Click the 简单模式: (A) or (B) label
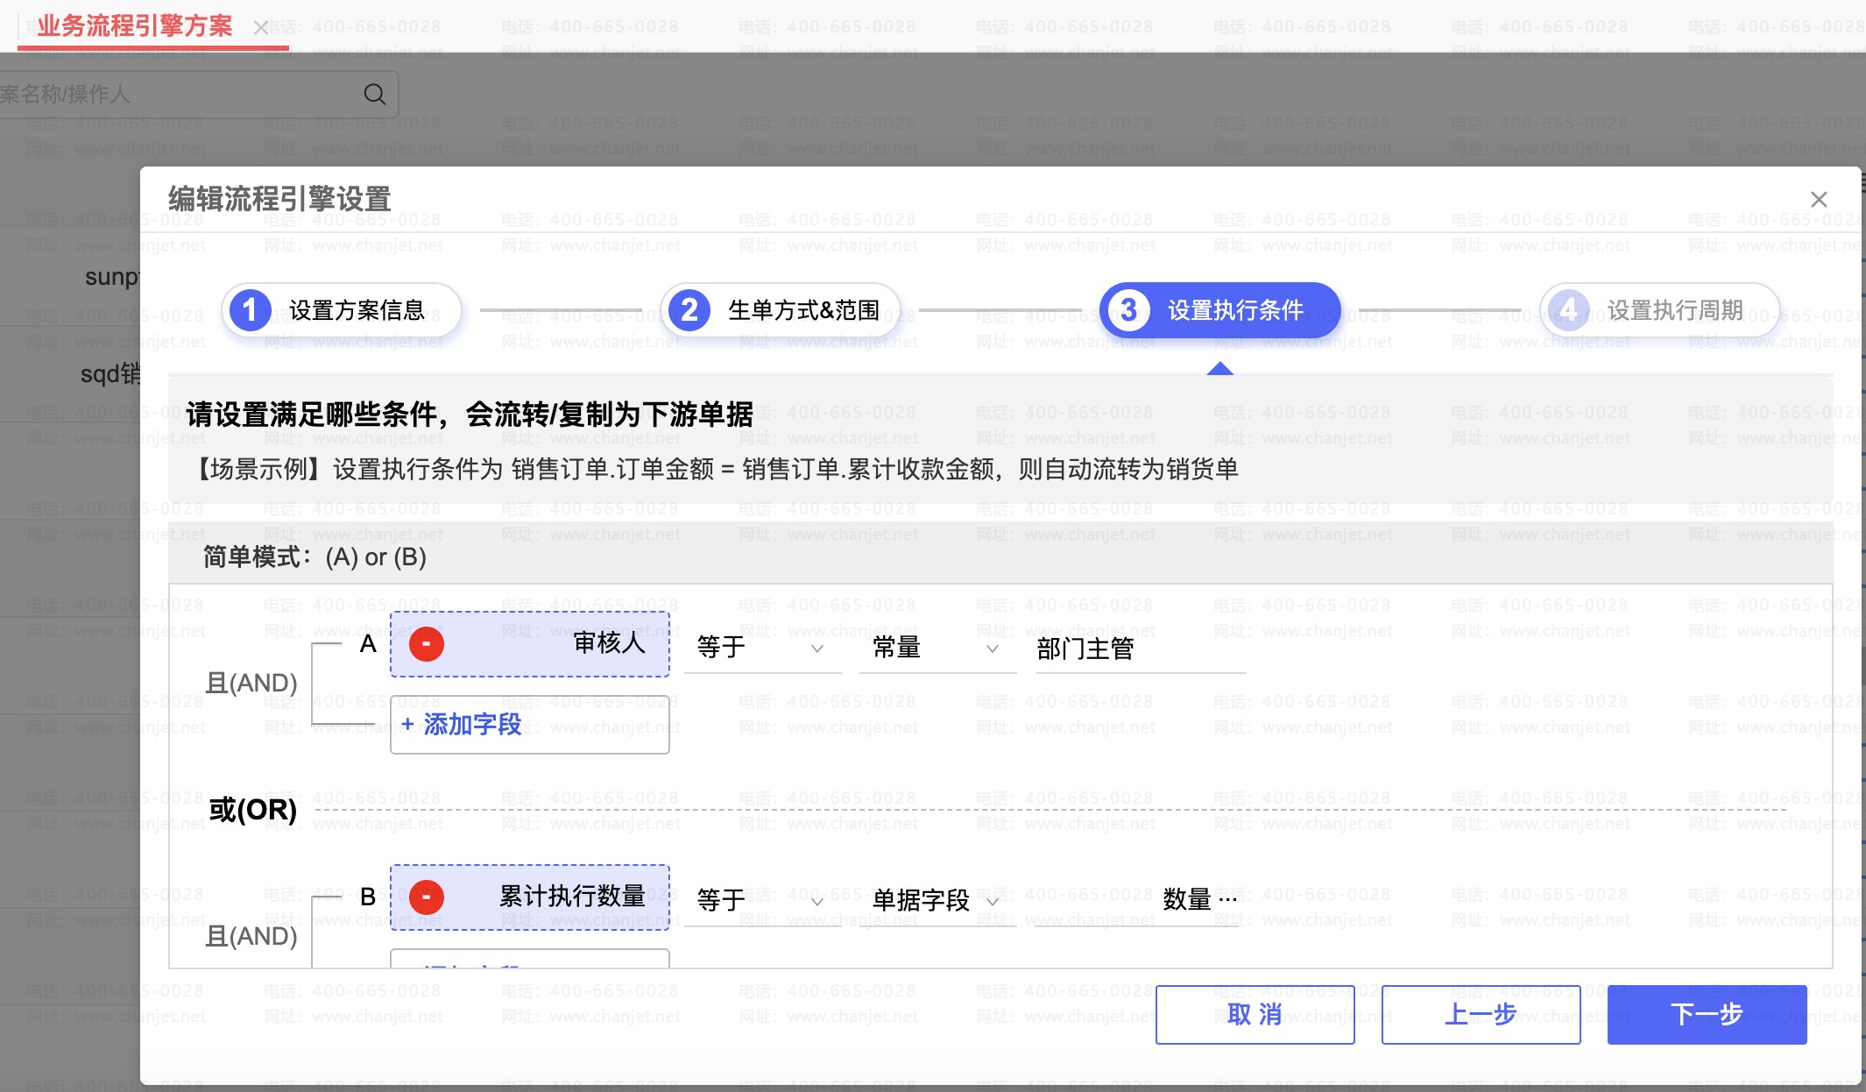Viewport: 1866px width, 1092px height. (x=315, y=557)
